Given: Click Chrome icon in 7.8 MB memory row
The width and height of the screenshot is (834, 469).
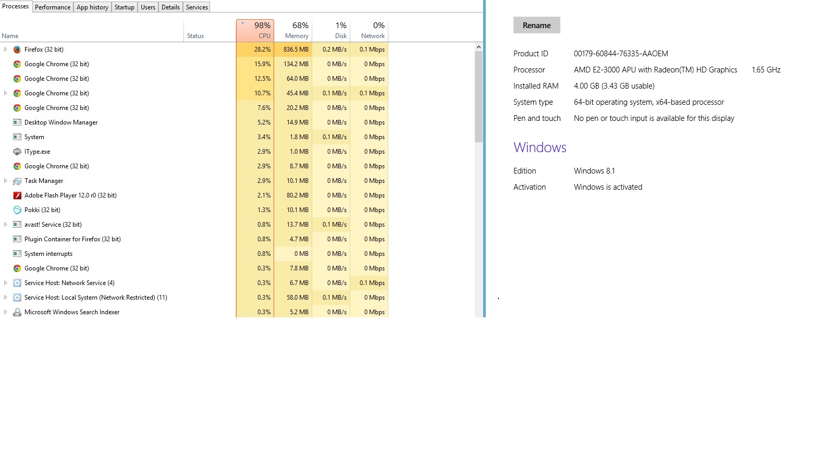Looking at the screenshot, I should click(17, 268).
